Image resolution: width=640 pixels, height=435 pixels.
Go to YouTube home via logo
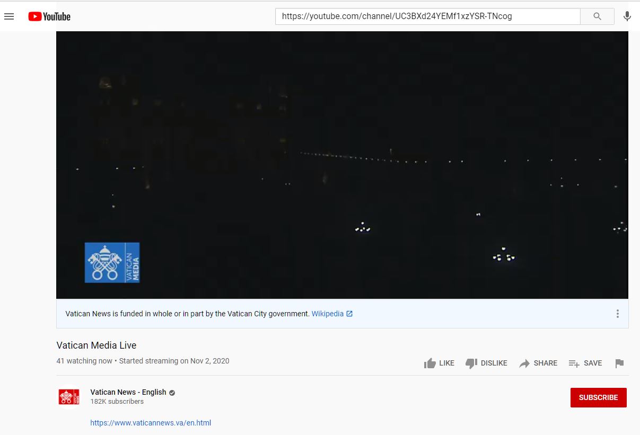coord(49,16)
